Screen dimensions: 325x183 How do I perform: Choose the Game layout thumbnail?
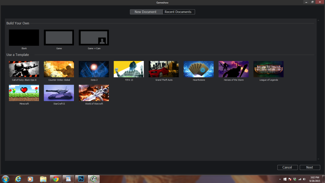coord(59,37)
